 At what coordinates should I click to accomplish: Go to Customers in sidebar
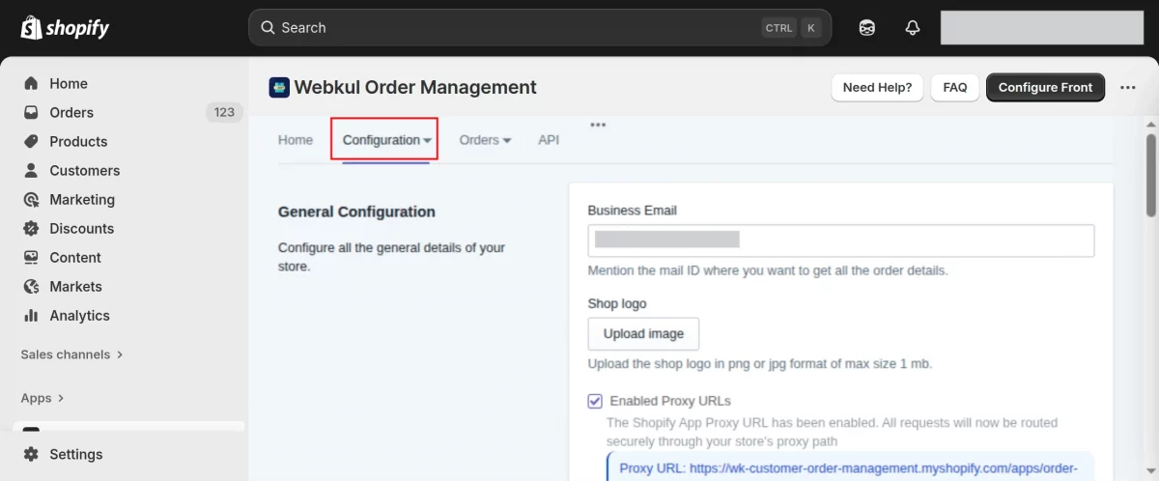[x=85, y=171]
